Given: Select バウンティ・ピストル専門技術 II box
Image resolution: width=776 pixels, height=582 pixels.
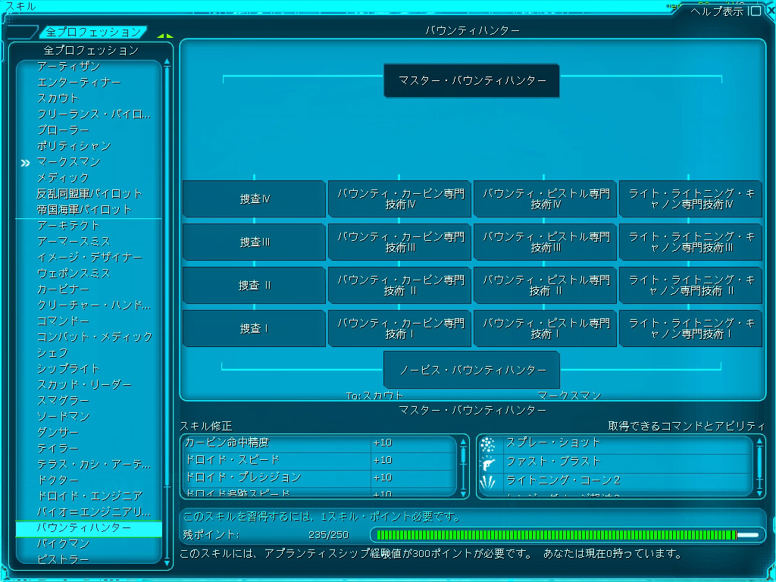Looking at the screenshot, I should click(546, 286).
